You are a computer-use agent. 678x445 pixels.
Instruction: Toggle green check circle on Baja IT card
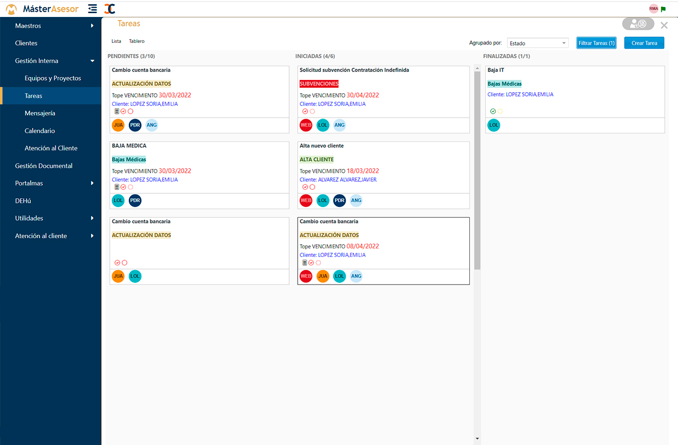(x=493, y=111)
